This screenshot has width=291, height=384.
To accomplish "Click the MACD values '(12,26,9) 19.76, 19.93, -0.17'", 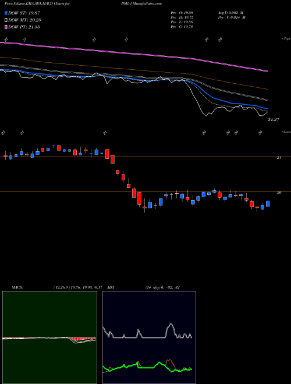I will coord(79,287).
